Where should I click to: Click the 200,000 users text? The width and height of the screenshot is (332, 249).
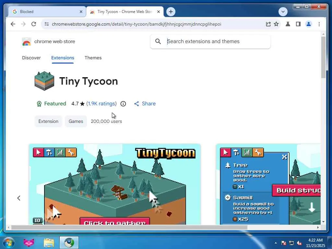click(x=106, y=121)
